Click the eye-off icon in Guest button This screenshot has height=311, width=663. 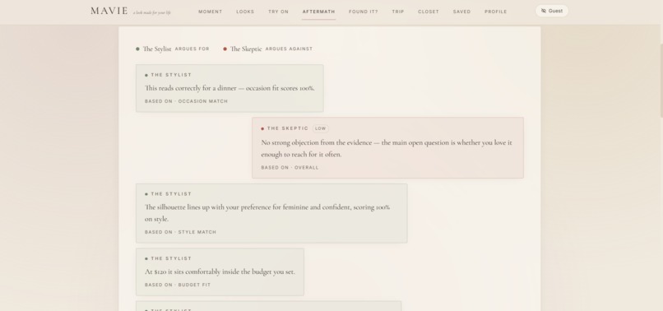tap(544, 11)
